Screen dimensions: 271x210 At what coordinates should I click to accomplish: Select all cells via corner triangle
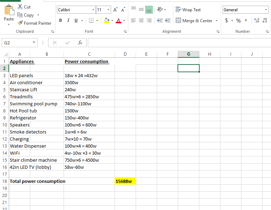(6, 54)
